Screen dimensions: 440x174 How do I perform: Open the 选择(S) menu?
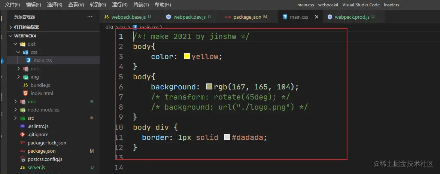55,5
